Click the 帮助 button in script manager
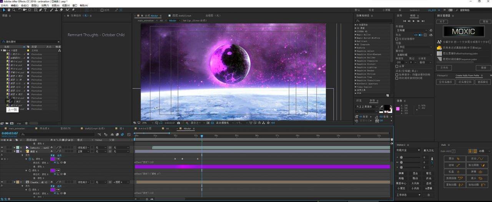492x202 pixels. pyautogui.click(x=485, y=21)
